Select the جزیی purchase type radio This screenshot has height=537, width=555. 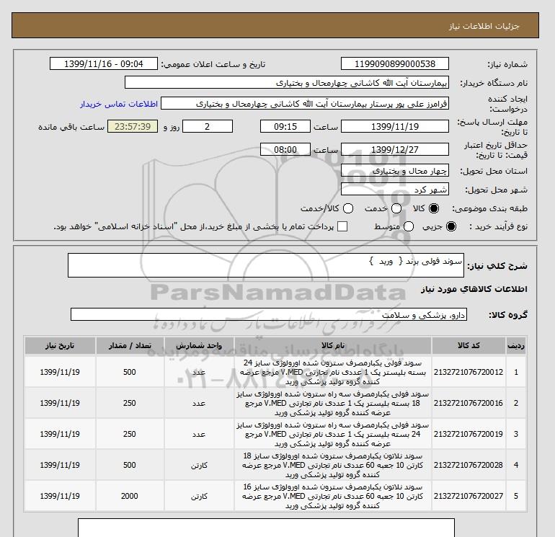coord(451,226)
